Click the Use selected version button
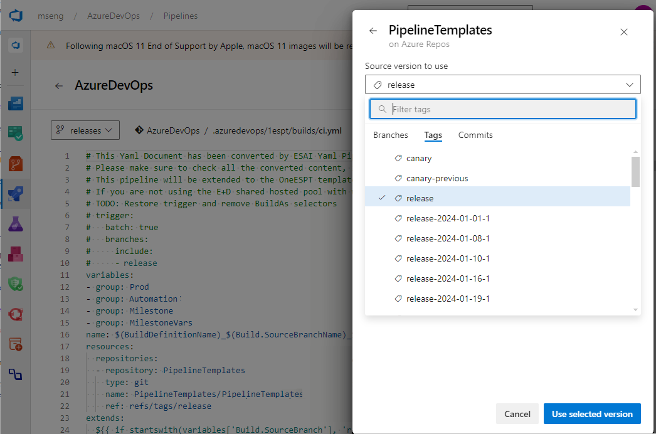 pos(591,413)
